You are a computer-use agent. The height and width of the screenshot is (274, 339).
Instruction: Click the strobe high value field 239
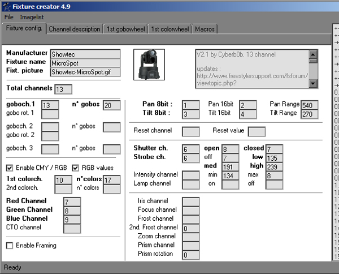tap(274, 167)
